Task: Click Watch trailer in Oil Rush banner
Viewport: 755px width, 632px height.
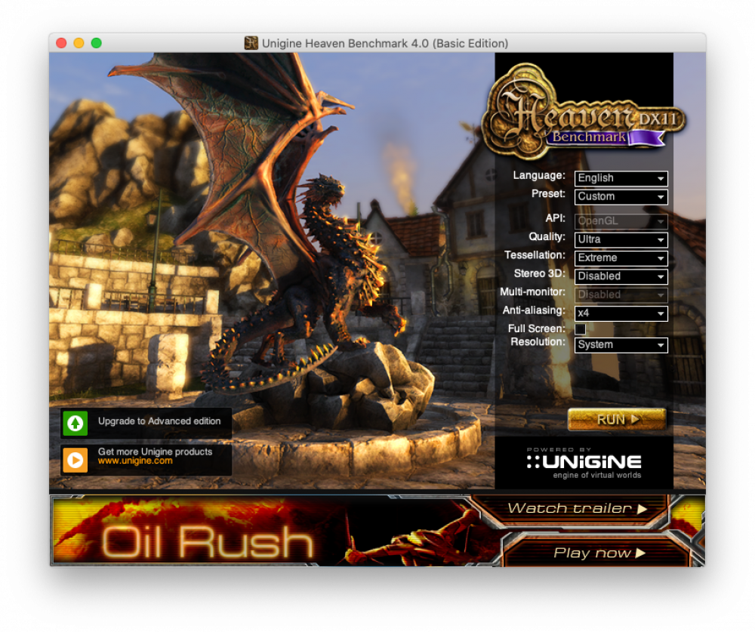Action: pos(577,509)
